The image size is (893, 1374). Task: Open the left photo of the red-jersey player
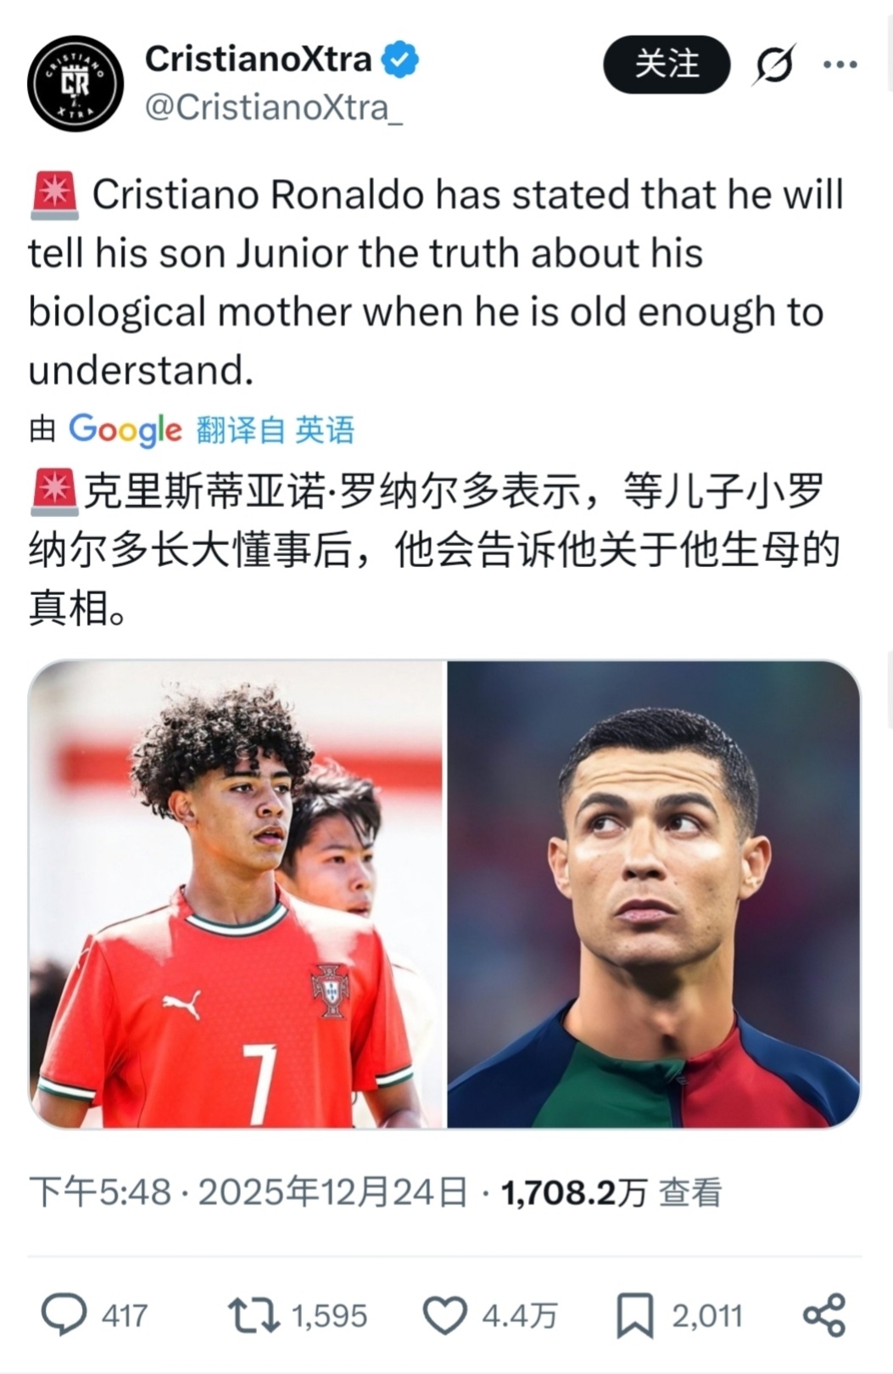[x=237, y=895]
